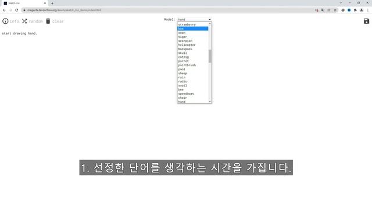Screen dimensions: 372x209
Task: Open the Extensions puzzle icon
Action: pyautogui.click(x=355, y=10)
